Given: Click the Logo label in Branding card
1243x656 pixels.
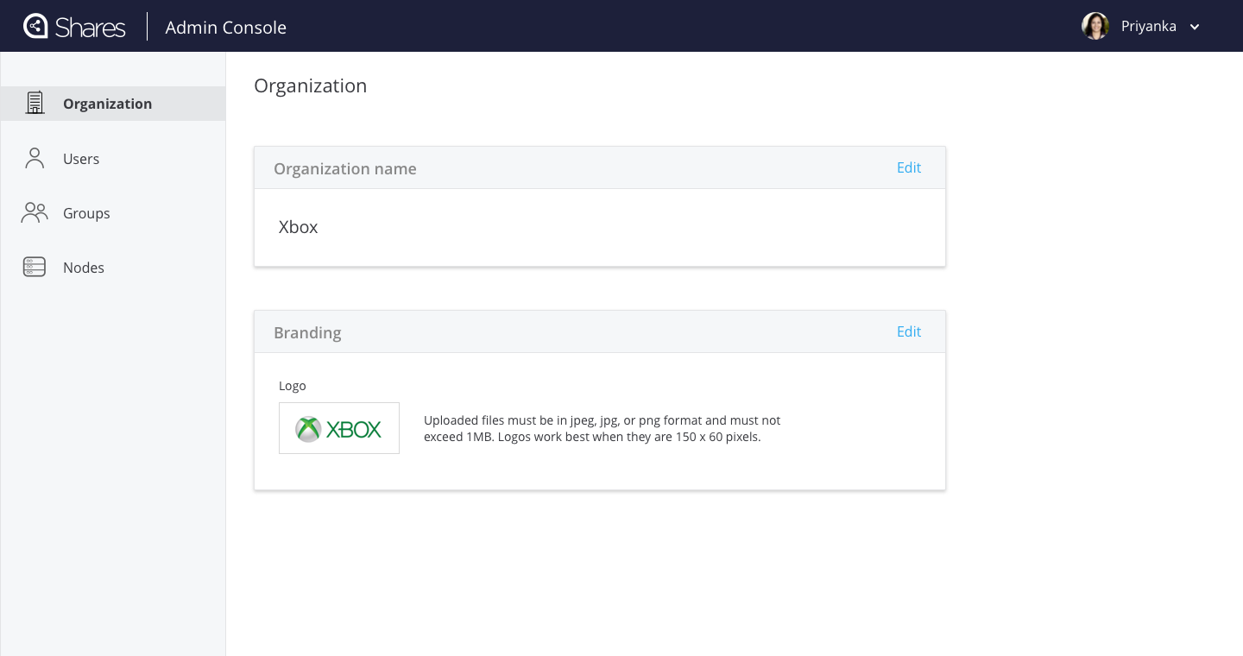Looking at the screenshot, I should (x=293, y=386).
